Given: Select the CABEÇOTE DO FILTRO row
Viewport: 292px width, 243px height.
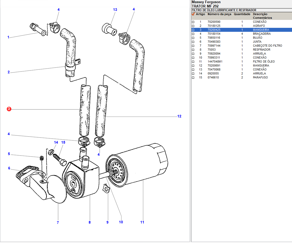Looking at the screenshot, I should point(267,46).
